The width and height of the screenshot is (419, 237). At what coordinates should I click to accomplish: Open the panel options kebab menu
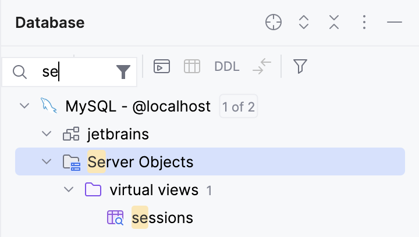(x=364, y=23)
